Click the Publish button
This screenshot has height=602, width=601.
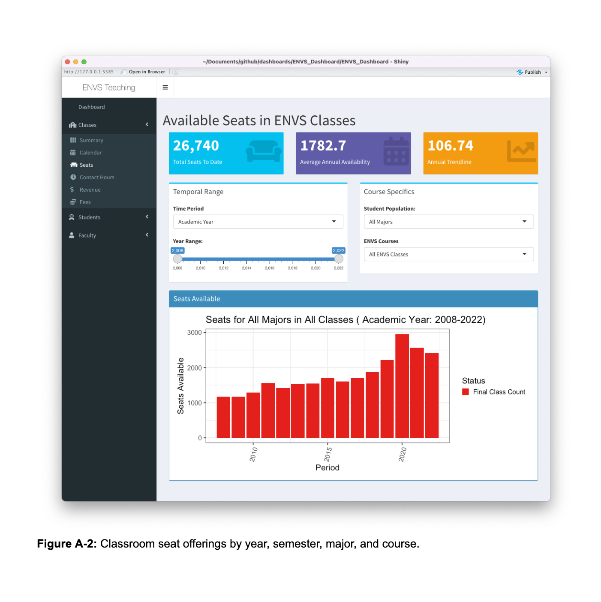click(x=532, y=72)
